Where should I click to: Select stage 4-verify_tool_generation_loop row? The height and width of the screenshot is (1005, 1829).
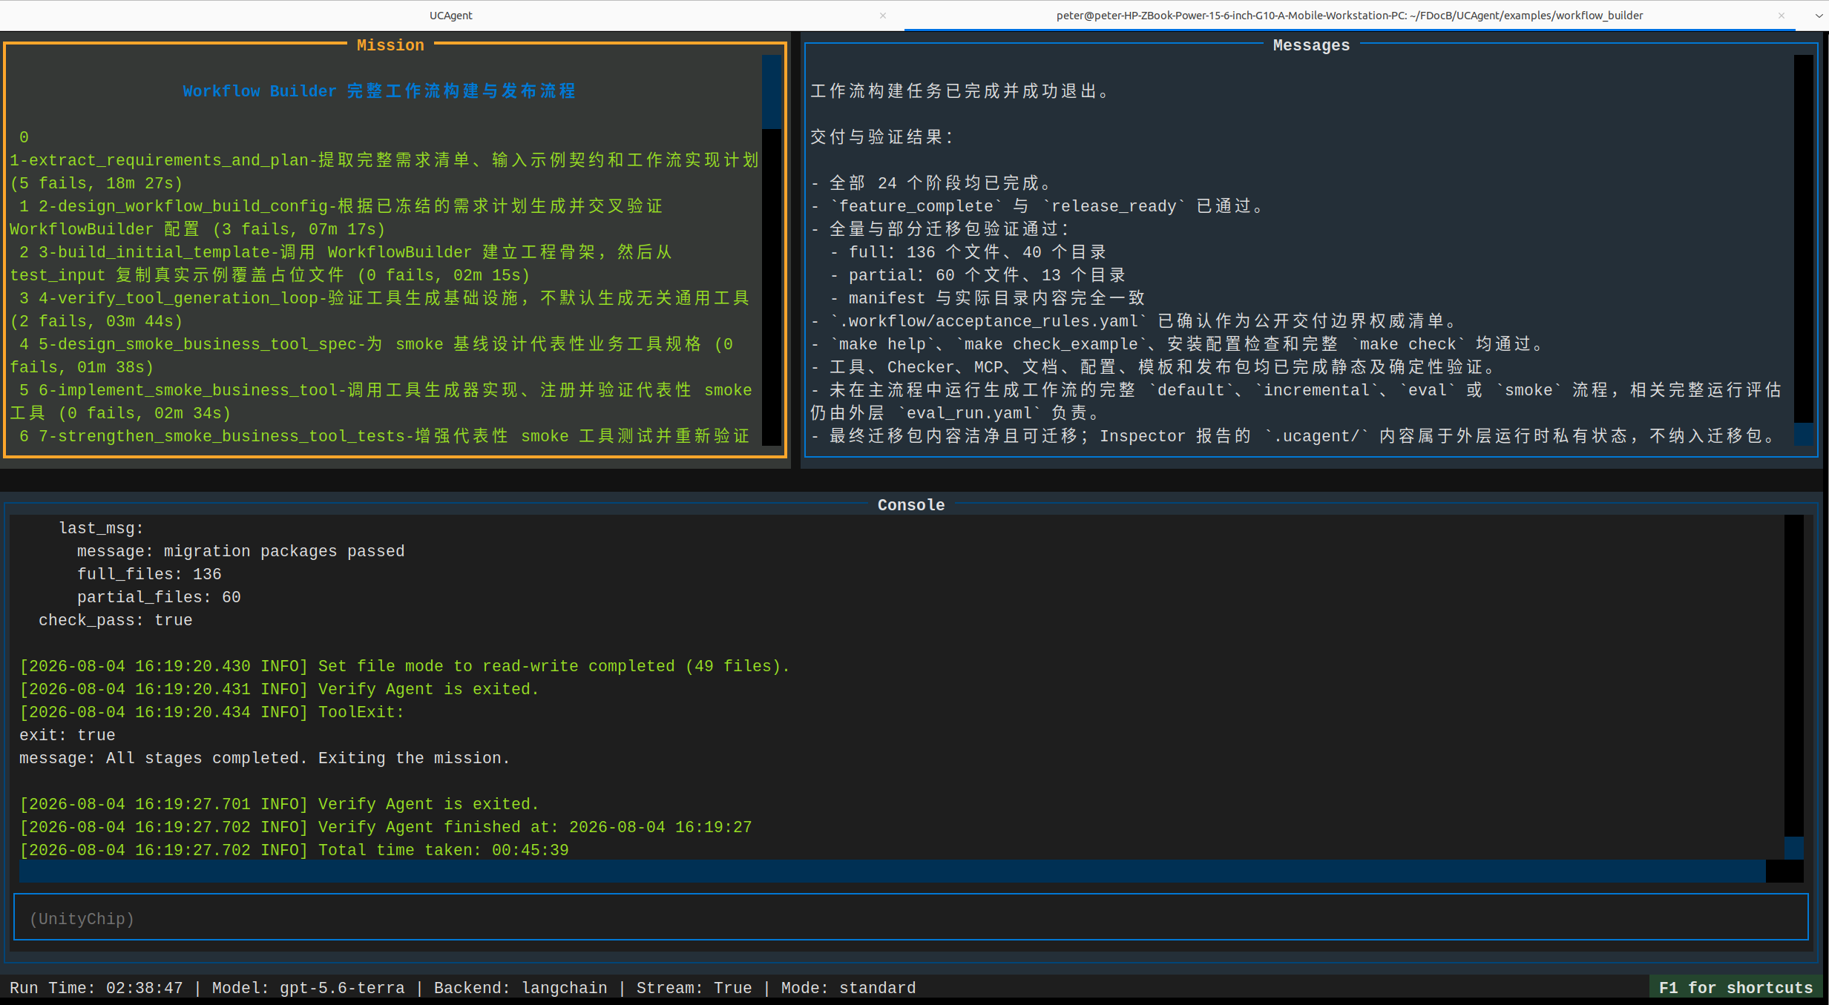coord(380,309)
